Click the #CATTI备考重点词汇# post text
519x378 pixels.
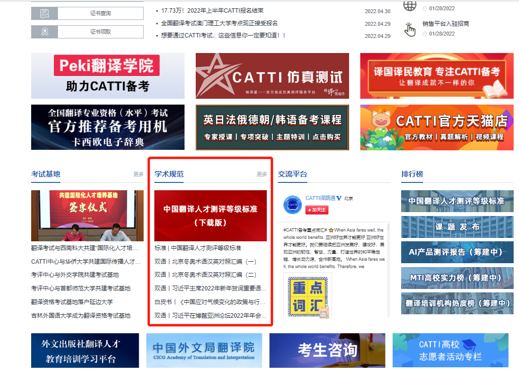[334, 248]
